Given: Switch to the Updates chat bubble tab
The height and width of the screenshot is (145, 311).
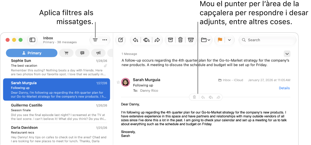Looking at the screenshot, I should coord(82,53).
